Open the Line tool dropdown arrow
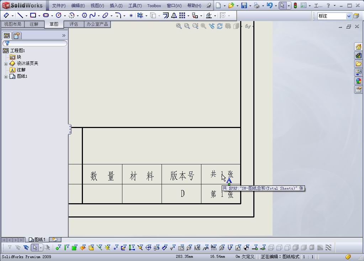 tap(26, 16)
